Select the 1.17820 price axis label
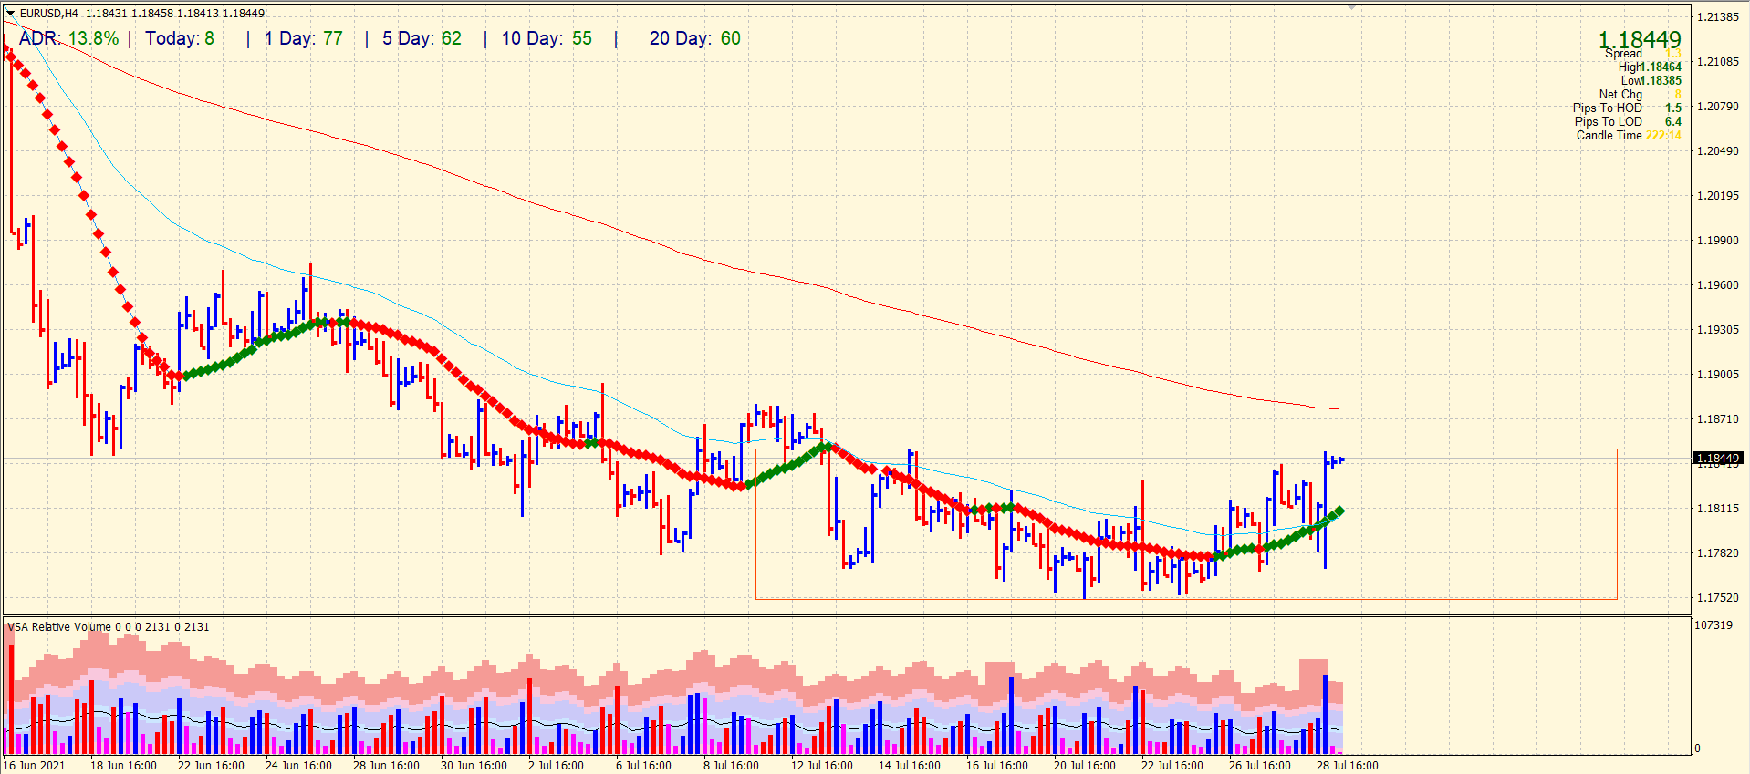This screenshot has height=774, width=1750. 1717,553
